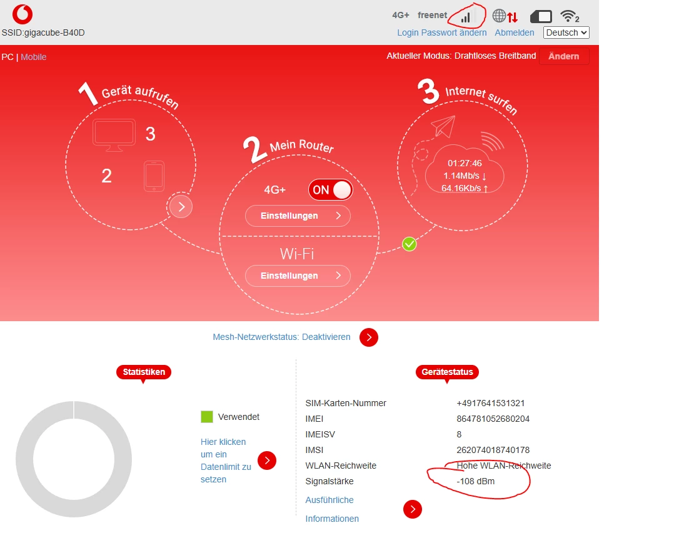Screen dimensions: 679x543
Task: Open the language dropdown showing Deutsch
Action: click(x=566, y=32)
